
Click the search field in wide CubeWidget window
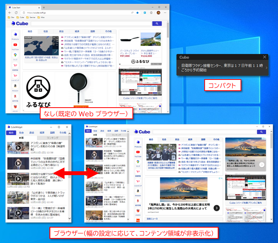[x=205, y=132]
